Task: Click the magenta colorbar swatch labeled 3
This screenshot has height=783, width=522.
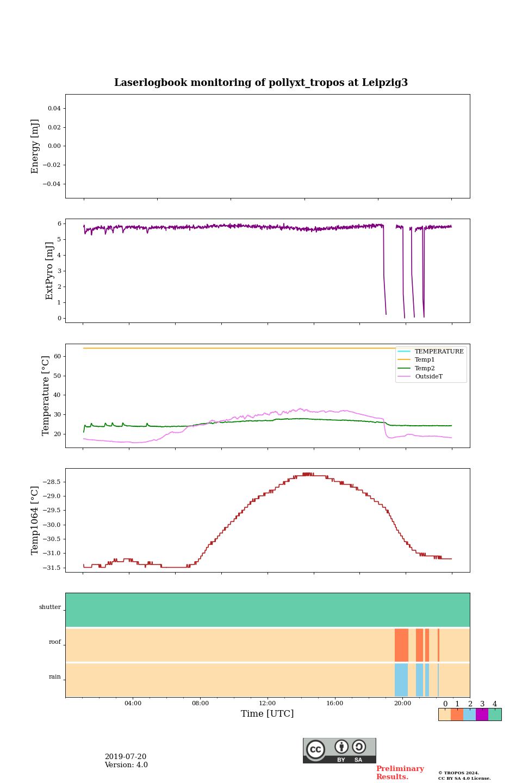Action: 482,714
